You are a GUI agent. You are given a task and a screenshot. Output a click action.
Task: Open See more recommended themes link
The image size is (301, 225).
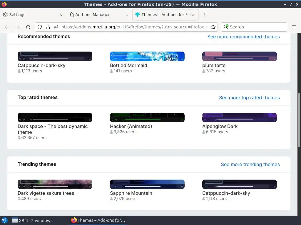tap(243, 37)
